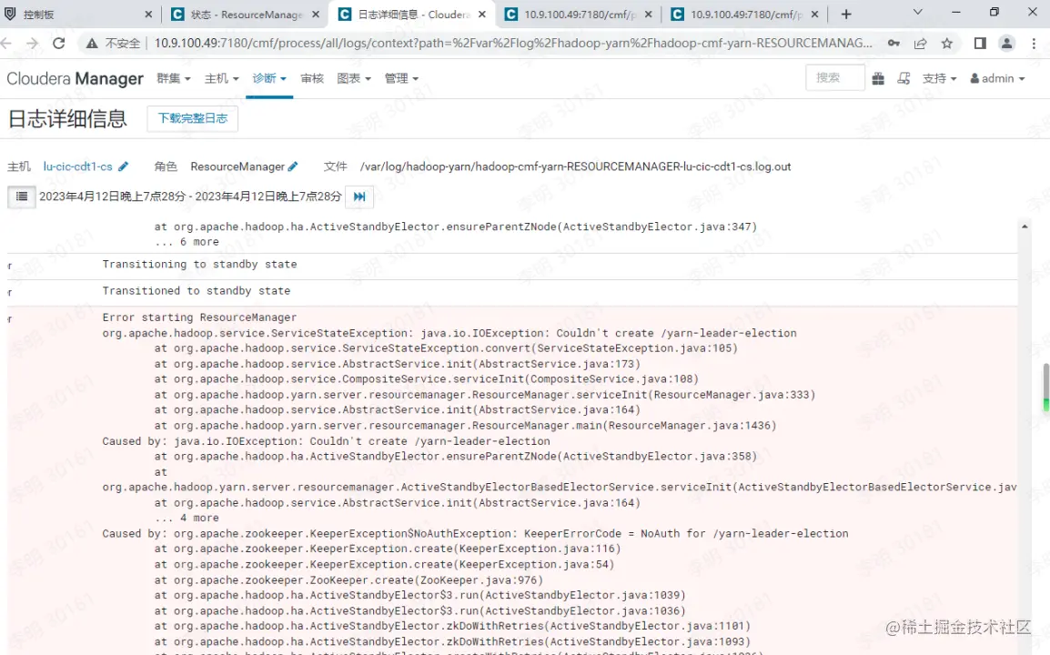
Task: Toggle log list view icon
Action: click(22, 196)
